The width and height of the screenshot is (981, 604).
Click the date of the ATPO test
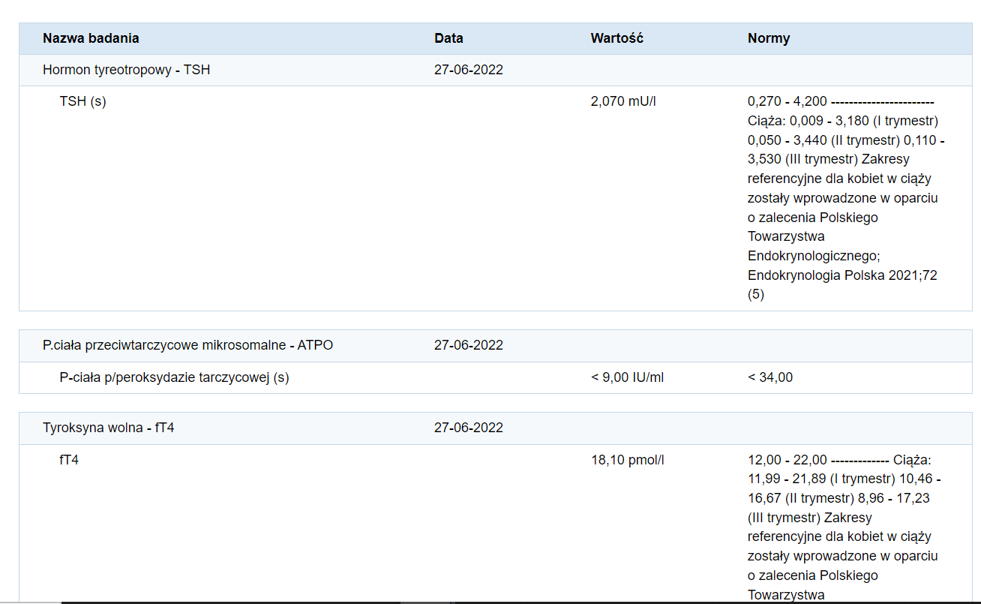coord(468,345)
